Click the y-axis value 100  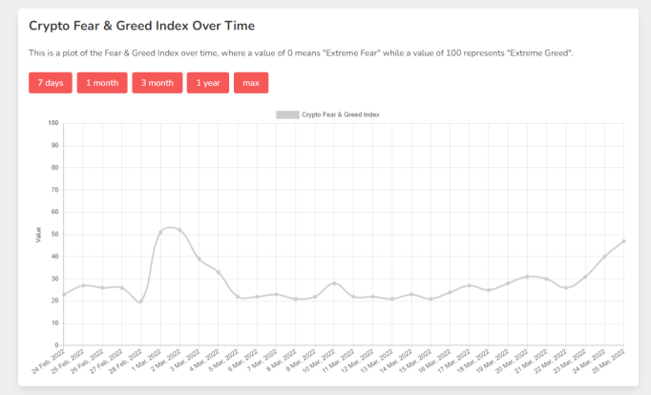click(x=53, y=123)
